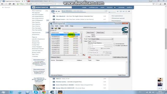Screen dimensions: 167x94
Task: Open Chrome from the taskbar
Action: 44,92
